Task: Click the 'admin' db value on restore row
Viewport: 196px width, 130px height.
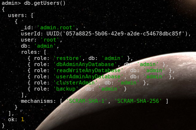Action: click(112, 58)
